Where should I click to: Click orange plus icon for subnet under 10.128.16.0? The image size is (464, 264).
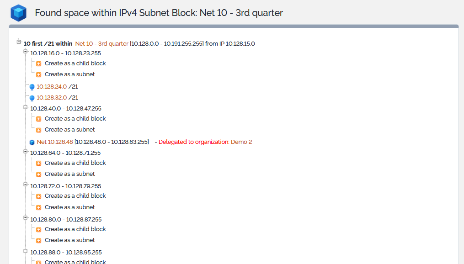pyautogui.click(x=39, y=75)
